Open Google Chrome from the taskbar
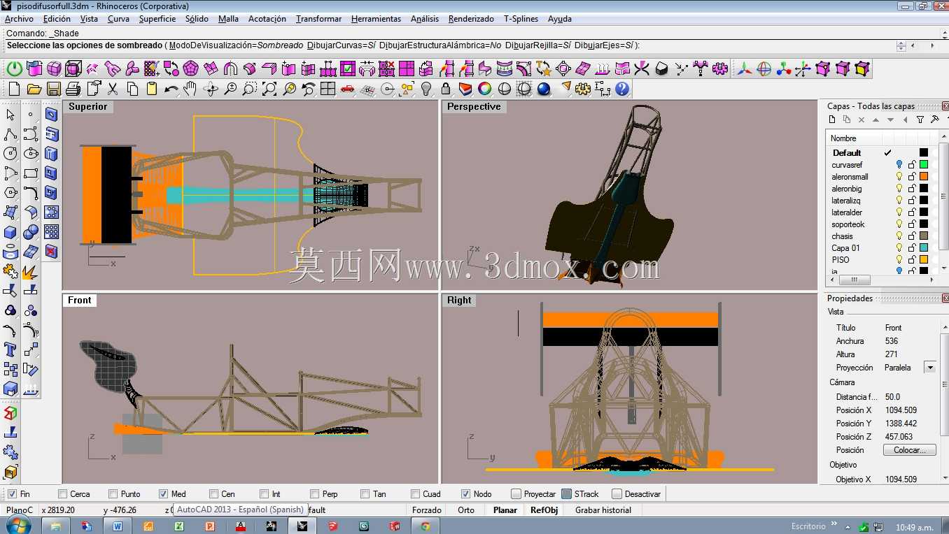The image size is (949, 534). click(x=425, y=526)
